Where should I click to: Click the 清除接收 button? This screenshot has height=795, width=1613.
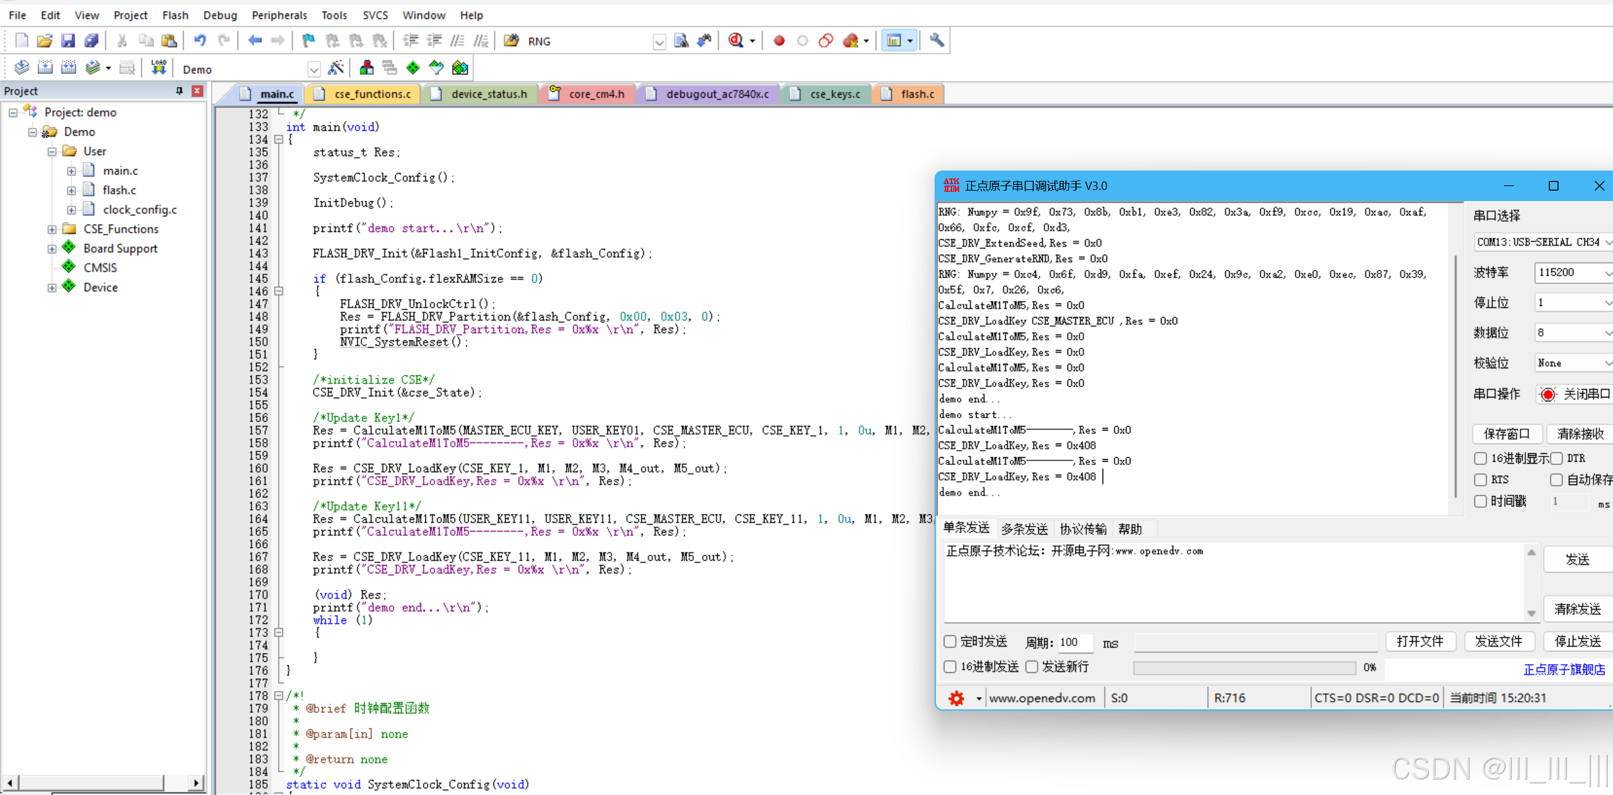[1579, 434]
